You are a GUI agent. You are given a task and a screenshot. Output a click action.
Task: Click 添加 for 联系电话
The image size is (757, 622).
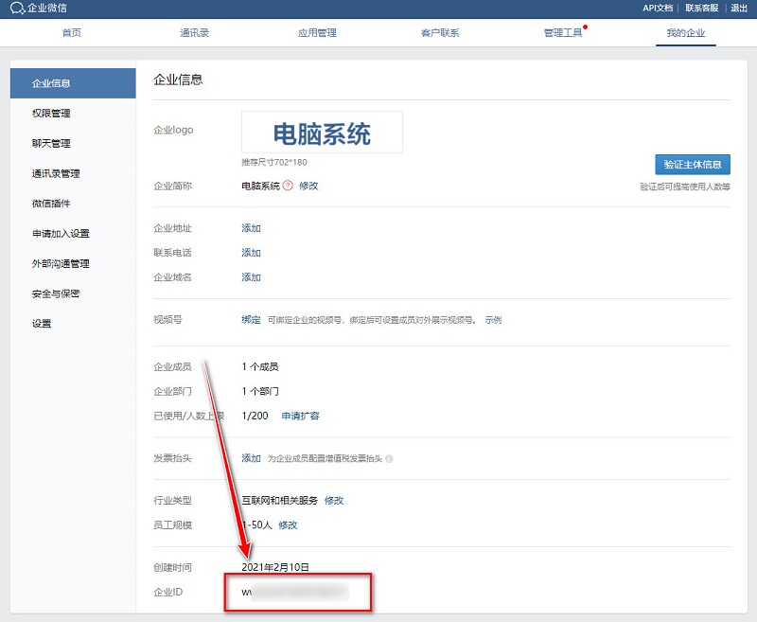pos(251,253)
